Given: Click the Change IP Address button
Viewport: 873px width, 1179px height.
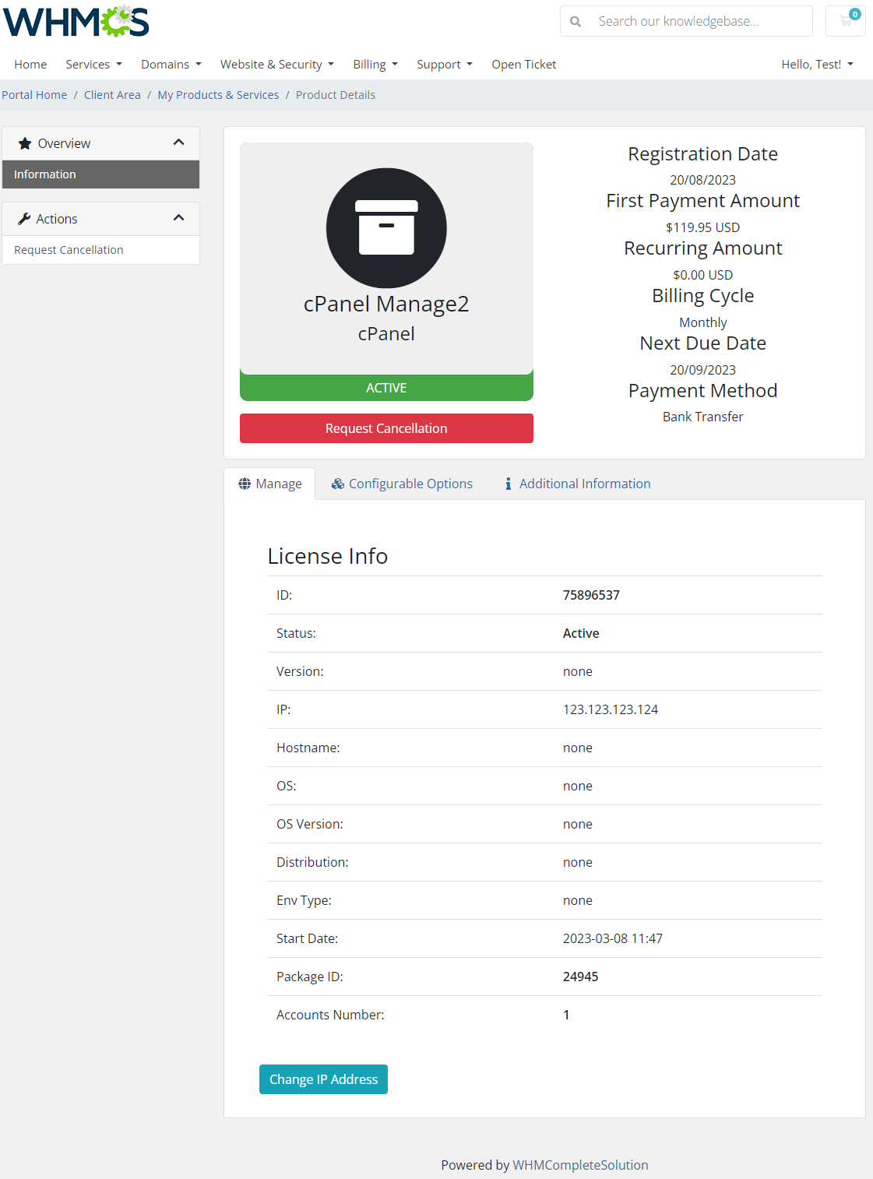Looking at the screenshot, I should click(323, 1079).
